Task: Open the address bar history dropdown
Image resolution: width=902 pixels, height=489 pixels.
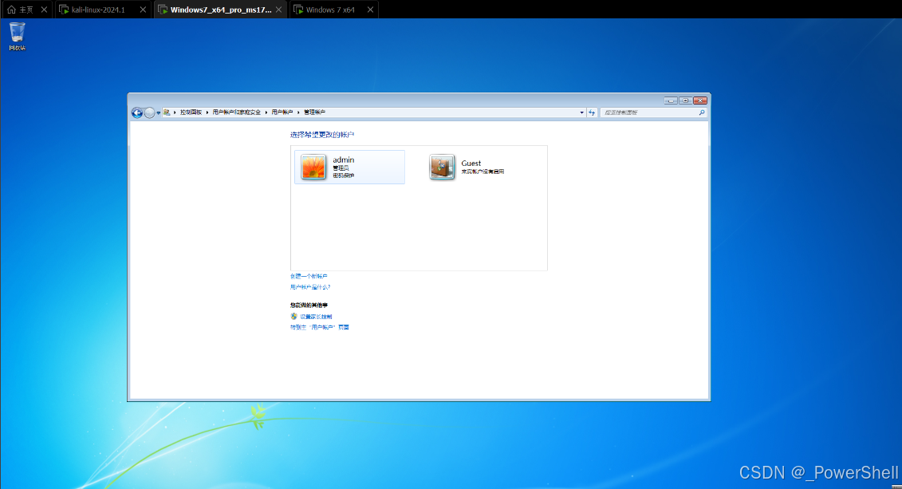Action: coord(581,112)
